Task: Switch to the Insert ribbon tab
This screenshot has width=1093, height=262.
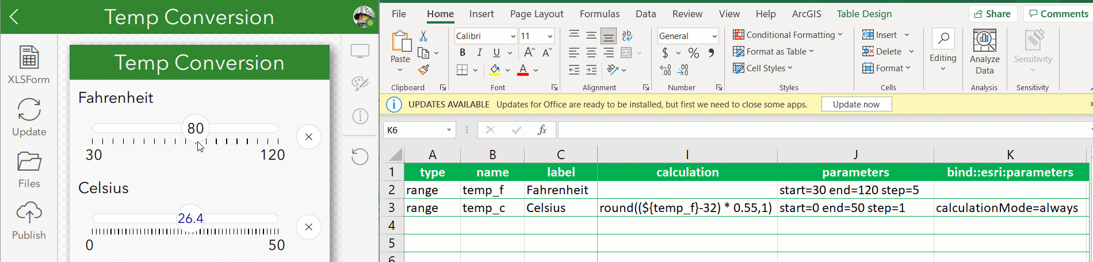Action: tap(481, 14)
